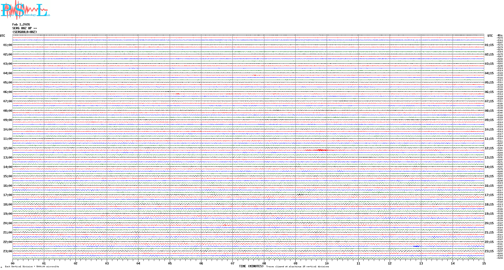Click the UTC label on the right side
The image size is (504, 270).
pos(490,36)
